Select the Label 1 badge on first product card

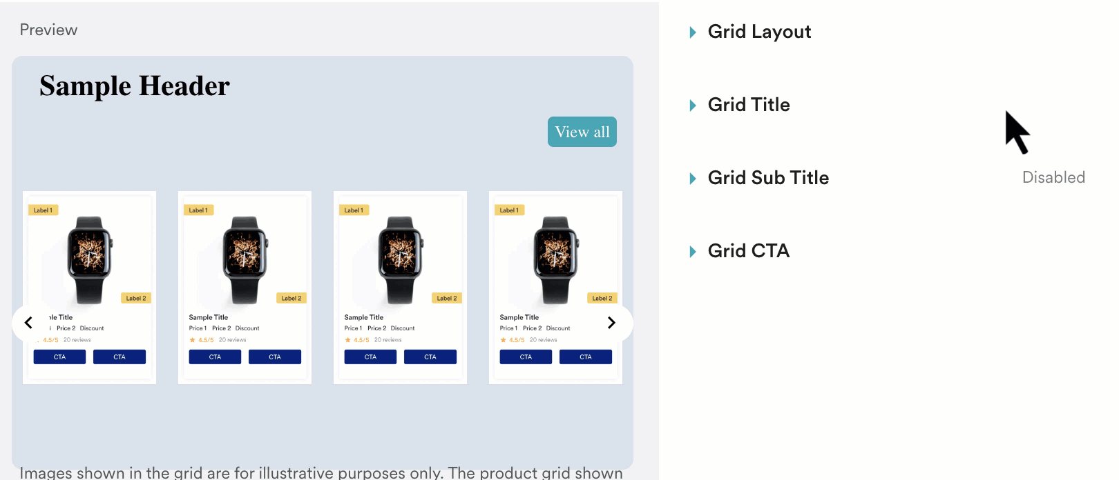(43, 210)
